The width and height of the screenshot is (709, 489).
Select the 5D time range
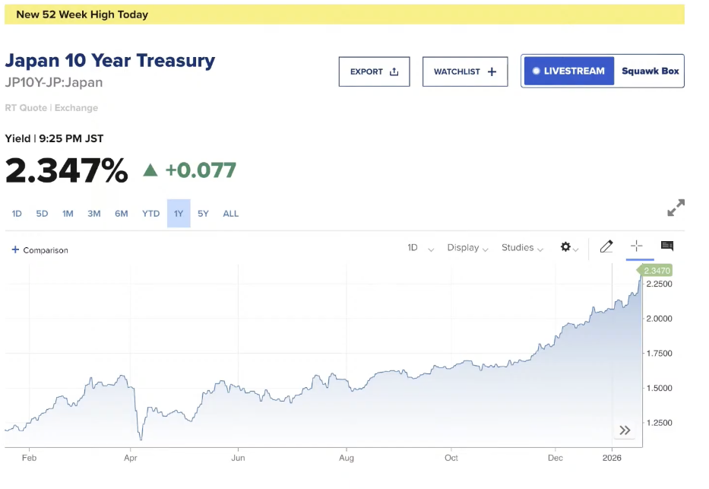(42, 214)
